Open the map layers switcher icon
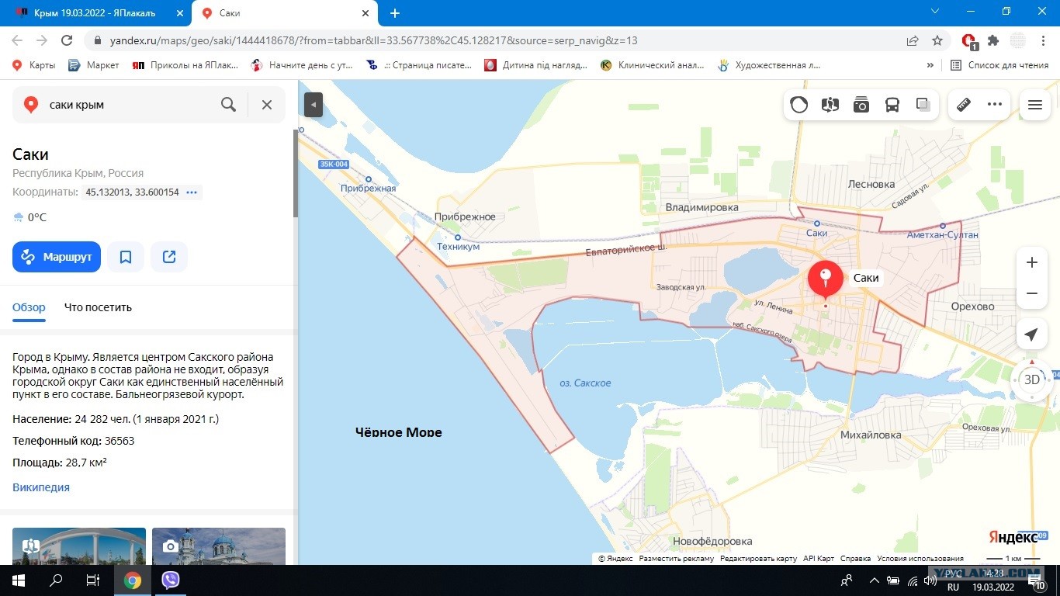 pyautogui.click(x=923, y=105)
